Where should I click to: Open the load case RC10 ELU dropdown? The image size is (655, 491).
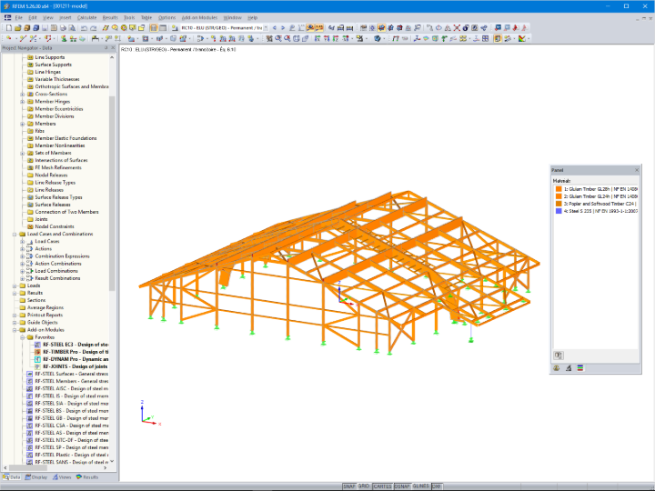coord(266,28)
